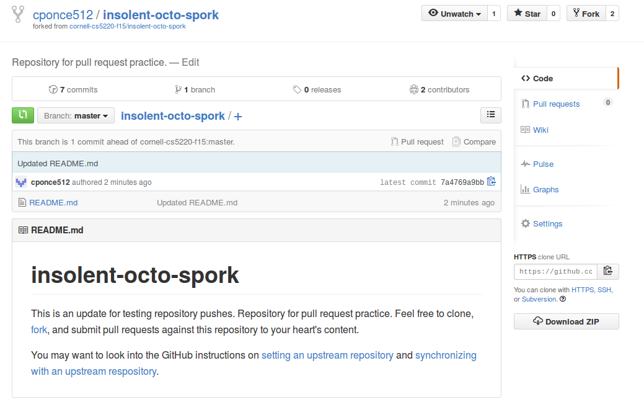
Task: Download the repository as ZIP
Action: 566,321
